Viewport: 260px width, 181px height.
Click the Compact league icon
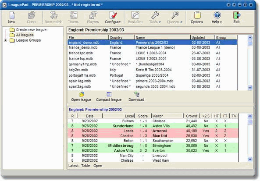coord(109,94)
